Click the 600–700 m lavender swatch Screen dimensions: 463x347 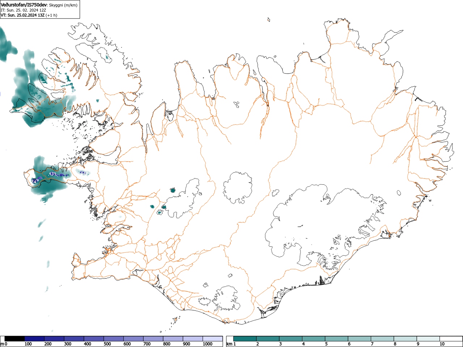pos(133,339)
